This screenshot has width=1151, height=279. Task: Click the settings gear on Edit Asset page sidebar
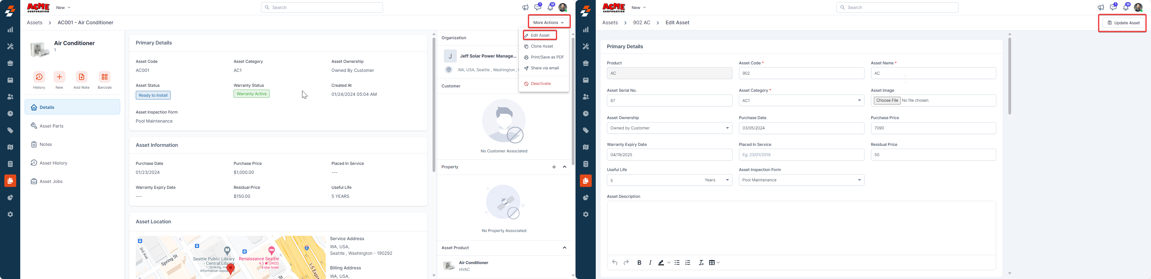point(586,214)
